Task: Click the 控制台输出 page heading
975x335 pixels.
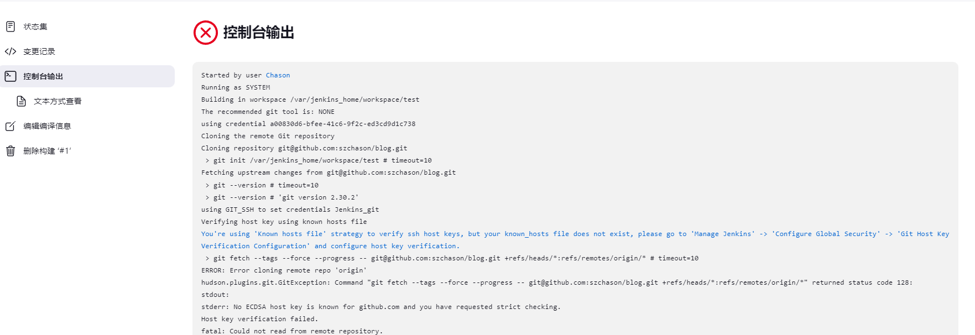Action: click(x=258, y=33)
